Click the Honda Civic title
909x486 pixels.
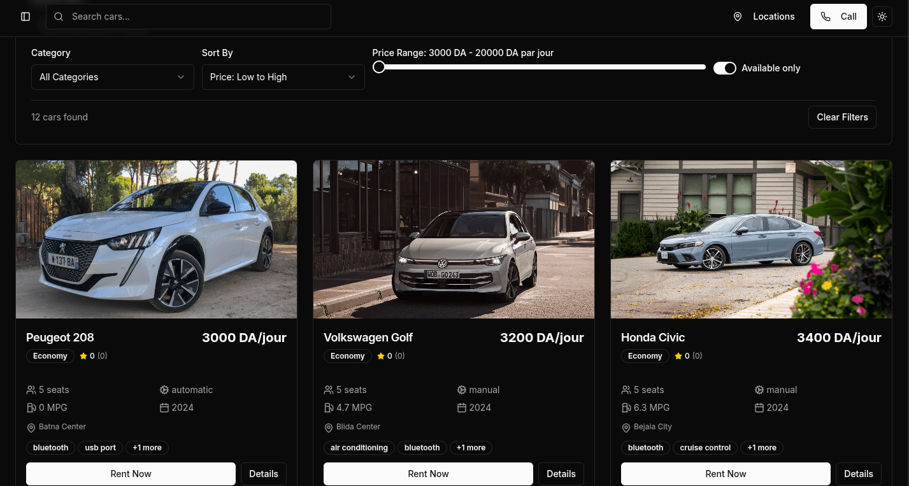pyautogui.click(x=653, y=338)
